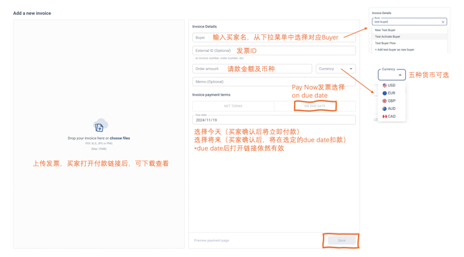Pick the AUD flag option
Screen dimensions: 464x257
(x=389, y=109)
